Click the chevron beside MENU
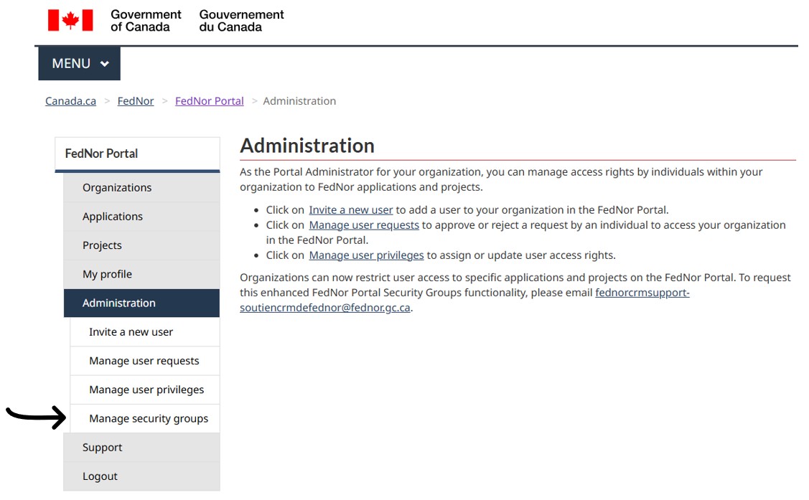This screenshot has width=809, height=500. (105, 64)
